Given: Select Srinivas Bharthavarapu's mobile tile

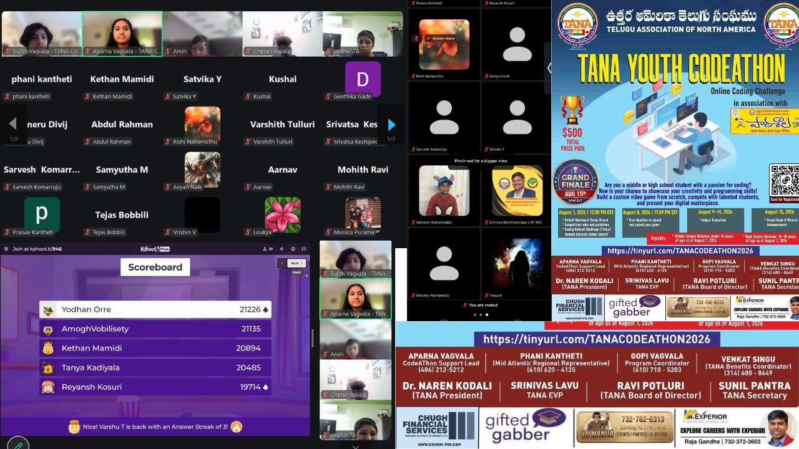Looking at the screenshot, I should click(517, 191).
